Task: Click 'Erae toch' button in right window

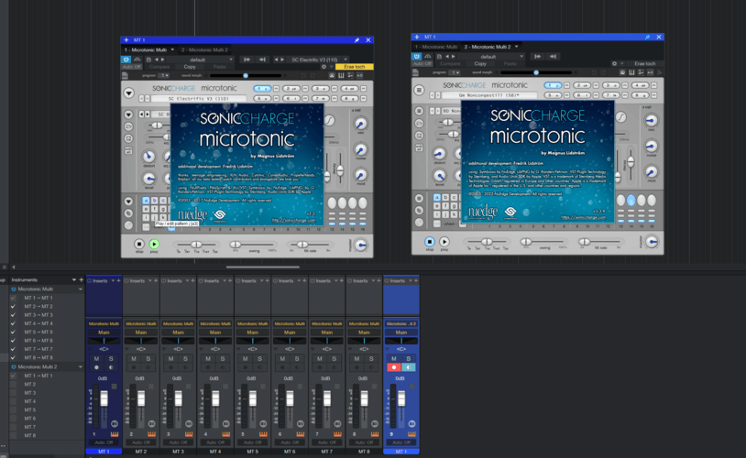Action: 644,63
